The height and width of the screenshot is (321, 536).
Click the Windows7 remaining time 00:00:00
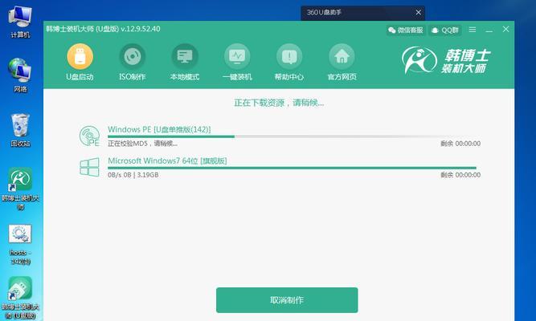click(x=460, y=175)
